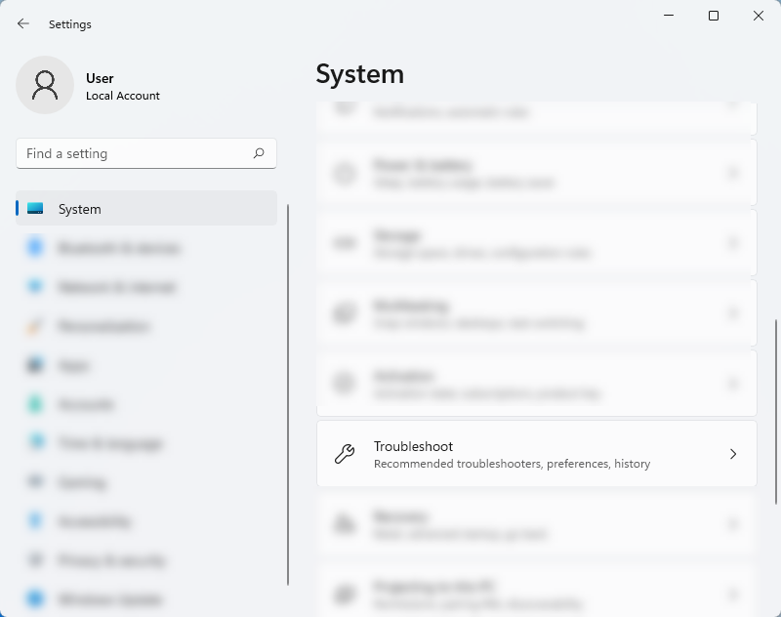The width and height of the screenshot is (781, 617).
Task: Click the Bluetooth & devices sidebar icon
Action: (x=33, y=248)
